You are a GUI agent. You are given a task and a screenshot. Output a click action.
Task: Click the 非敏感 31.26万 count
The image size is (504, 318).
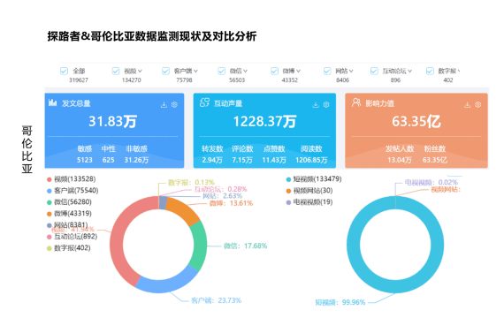[136, 155]
